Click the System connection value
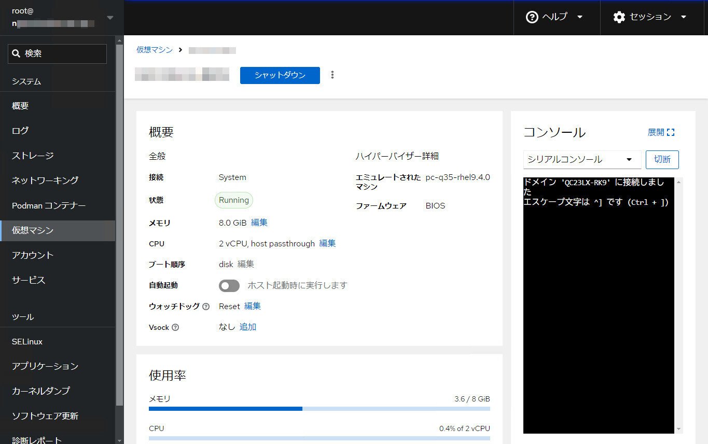Screen dimensions: 708x444 tap(232, 177)
